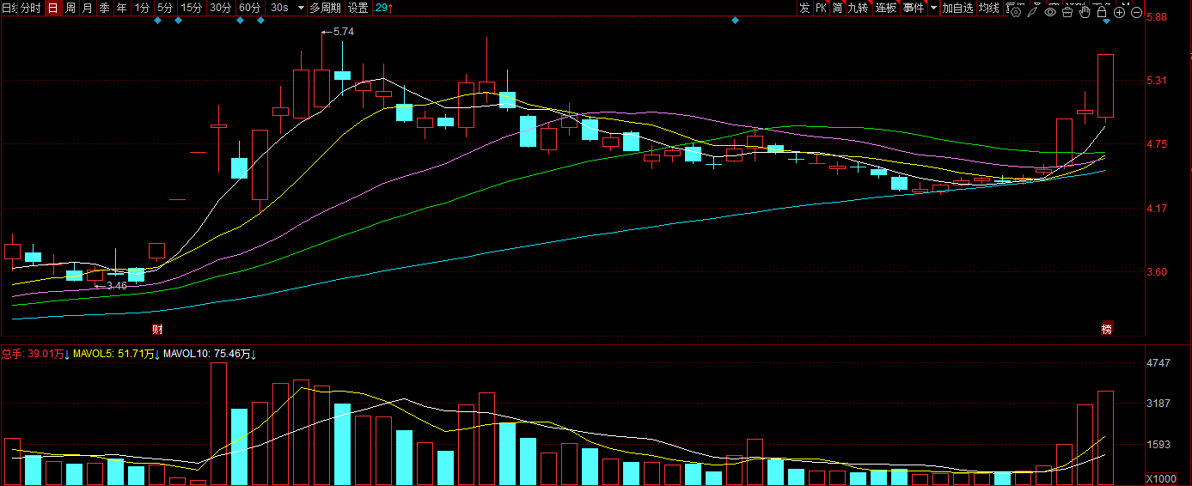This screenshot has height=486, width=1192.
Task: Toggle 简 simplified mode
Action: point(837,8)
